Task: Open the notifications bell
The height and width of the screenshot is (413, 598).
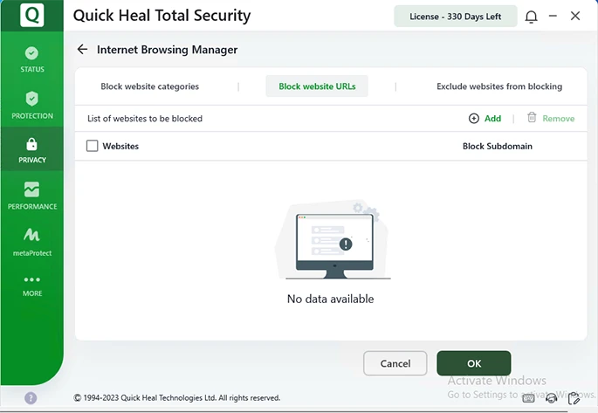Action: (x=532, y=17)
